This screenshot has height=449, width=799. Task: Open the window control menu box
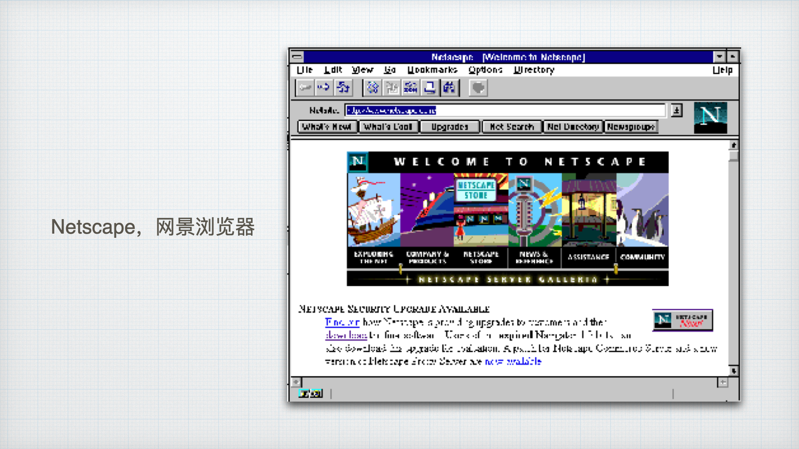[298, 57]
